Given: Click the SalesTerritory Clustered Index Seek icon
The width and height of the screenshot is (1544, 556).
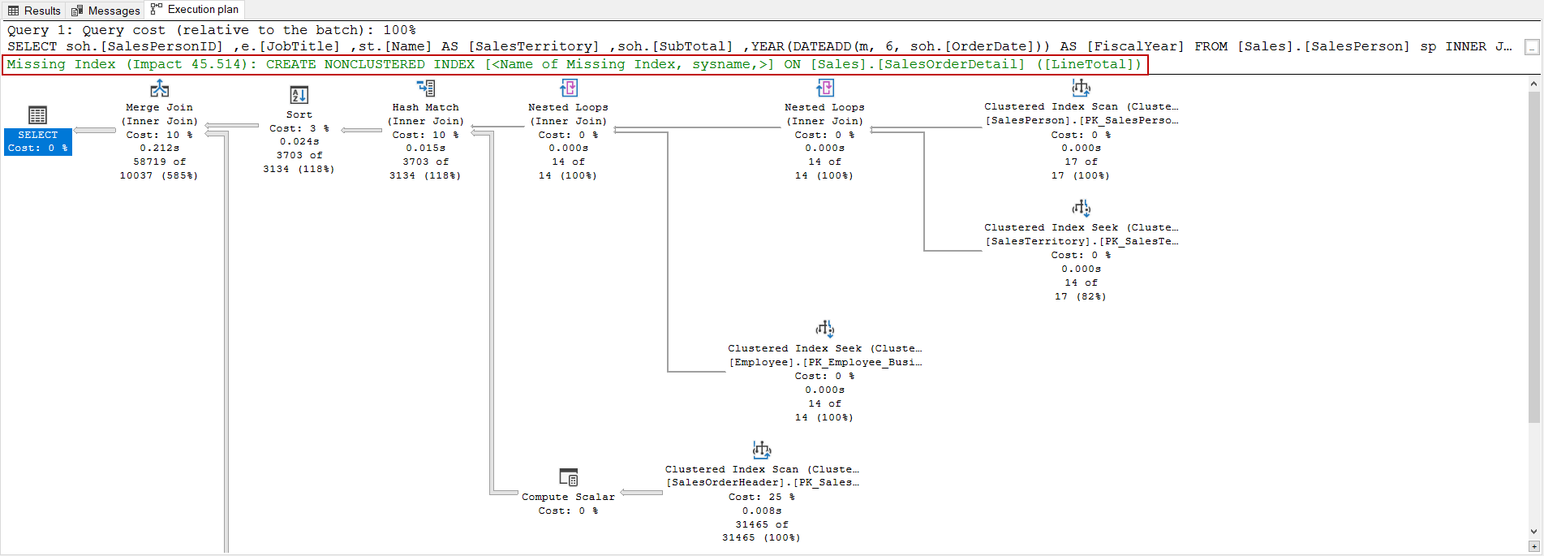Looking at the screenshot, I should (x=1081, y=209).
